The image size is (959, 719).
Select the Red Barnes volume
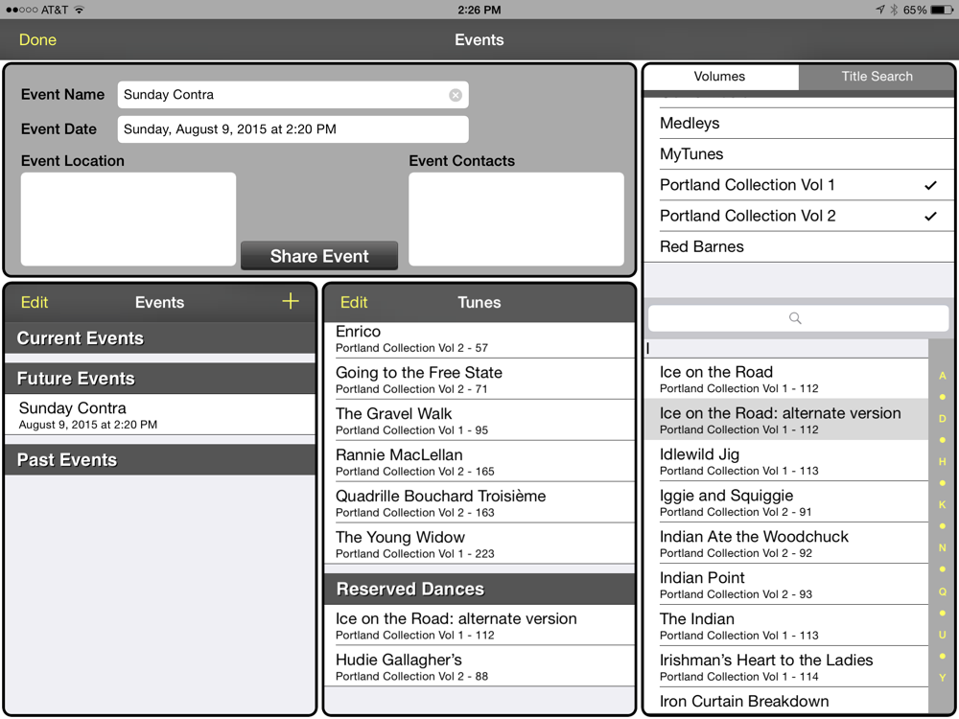[800, 246]
